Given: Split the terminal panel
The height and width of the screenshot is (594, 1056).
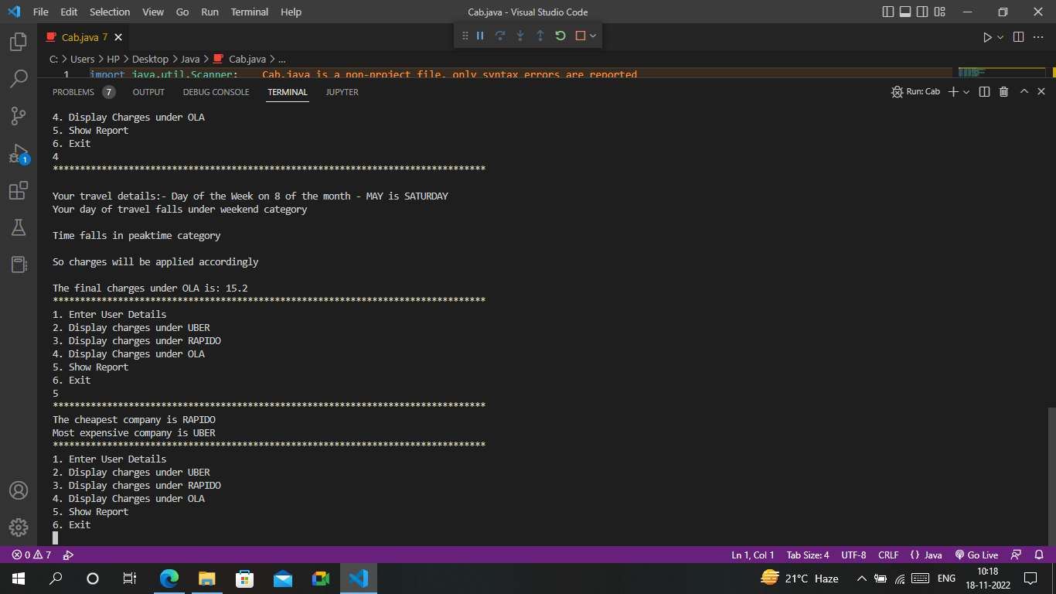Looking at the screenshot, I should tap(983, 91).
